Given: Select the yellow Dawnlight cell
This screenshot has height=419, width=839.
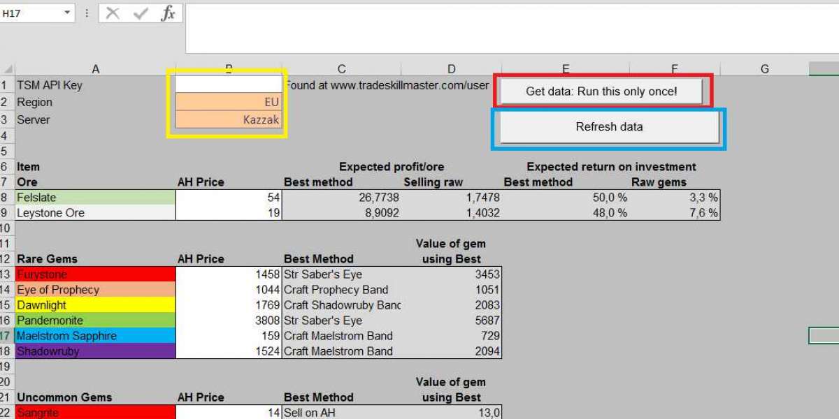Looking at the screenshot, I should [x=95, y=305].
